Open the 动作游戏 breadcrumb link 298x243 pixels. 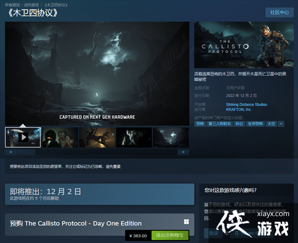click(31, 5)
